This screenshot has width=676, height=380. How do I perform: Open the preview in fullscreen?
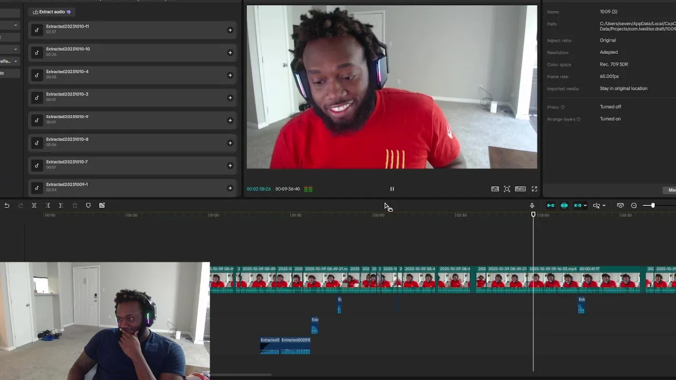[534, 189]
